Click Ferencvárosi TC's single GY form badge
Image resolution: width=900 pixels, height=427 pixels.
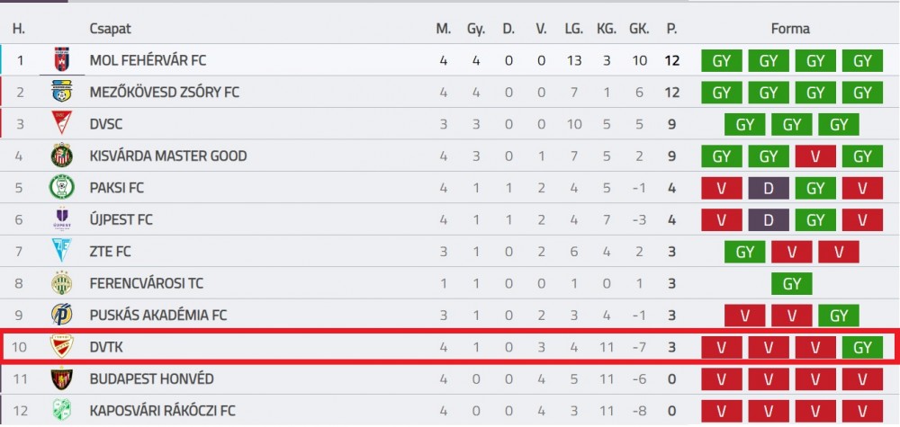(x=791, y=283)
